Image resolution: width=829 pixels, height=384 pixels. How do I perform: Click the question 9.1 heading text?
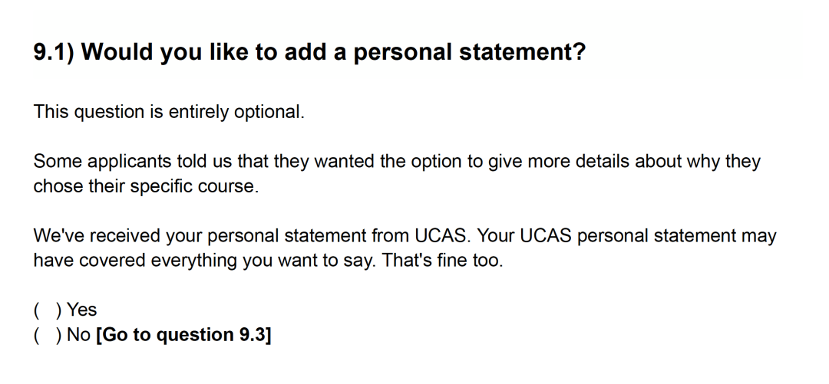(x=310, y=52)
